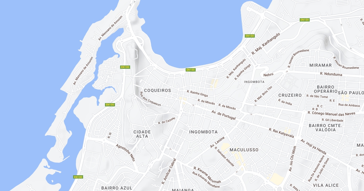Click the Rua dos Coqueiros label
Viewport: 364px width, 191px height.
coord(150,99)
